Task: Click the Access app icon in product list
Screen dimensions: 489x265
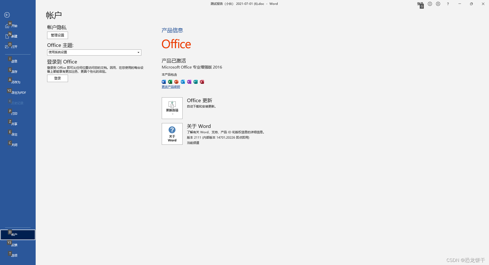Action: click(x=202, y=82)
